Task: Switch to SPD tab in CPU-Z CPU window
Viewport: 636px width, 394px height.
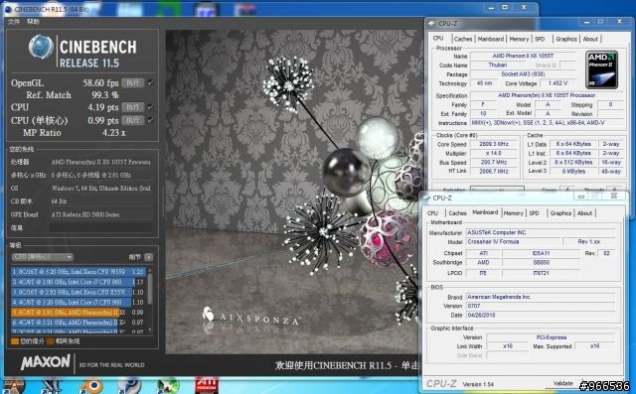Action: tap(540, 39)
